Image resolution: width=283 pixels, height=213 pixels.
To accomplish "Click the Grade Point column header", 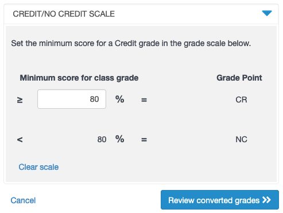I will pyautogui.click(x=239, y=78).
